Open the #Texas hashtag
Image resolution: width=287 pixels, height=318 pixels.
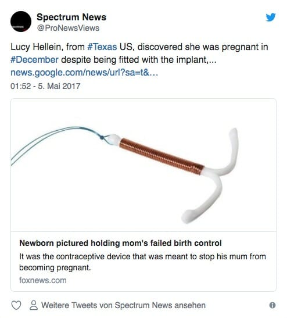coord(102,47)
